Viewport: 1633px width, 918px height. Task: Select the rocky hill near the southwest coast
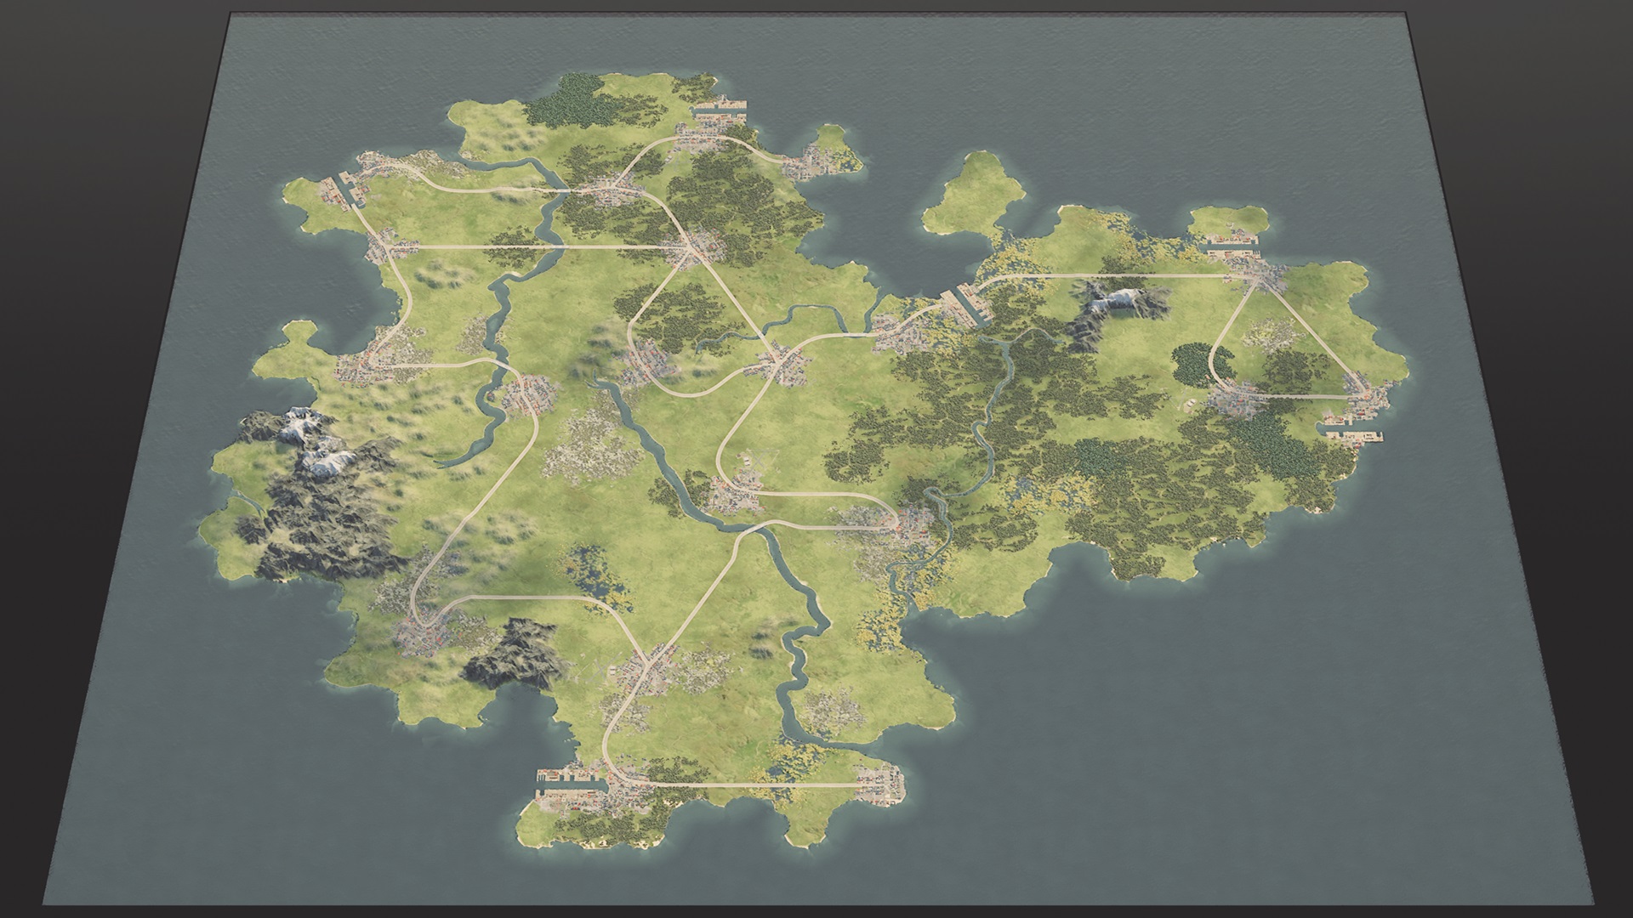pyautogui.click(x=515, y=653)
